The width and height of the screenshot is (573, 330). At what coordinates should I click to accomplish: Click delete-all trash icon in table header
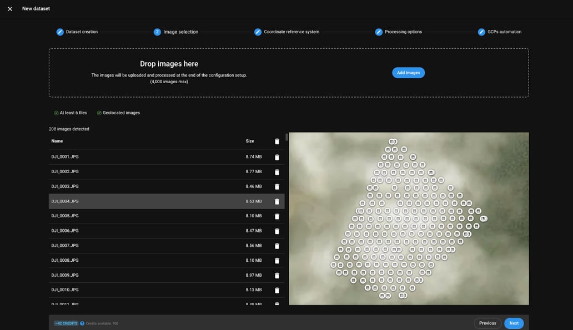(x=277, y=141)
